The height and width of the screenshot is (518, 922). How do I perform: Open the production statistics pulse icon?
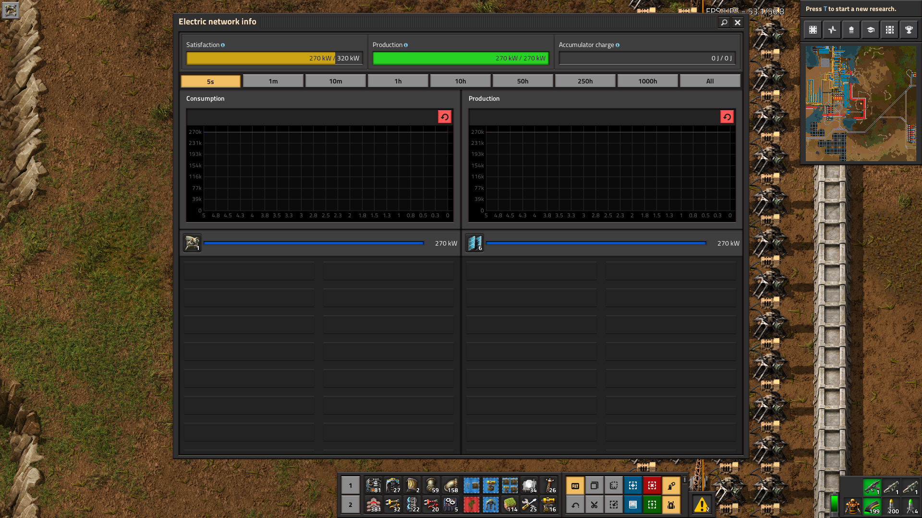(832, 30)
